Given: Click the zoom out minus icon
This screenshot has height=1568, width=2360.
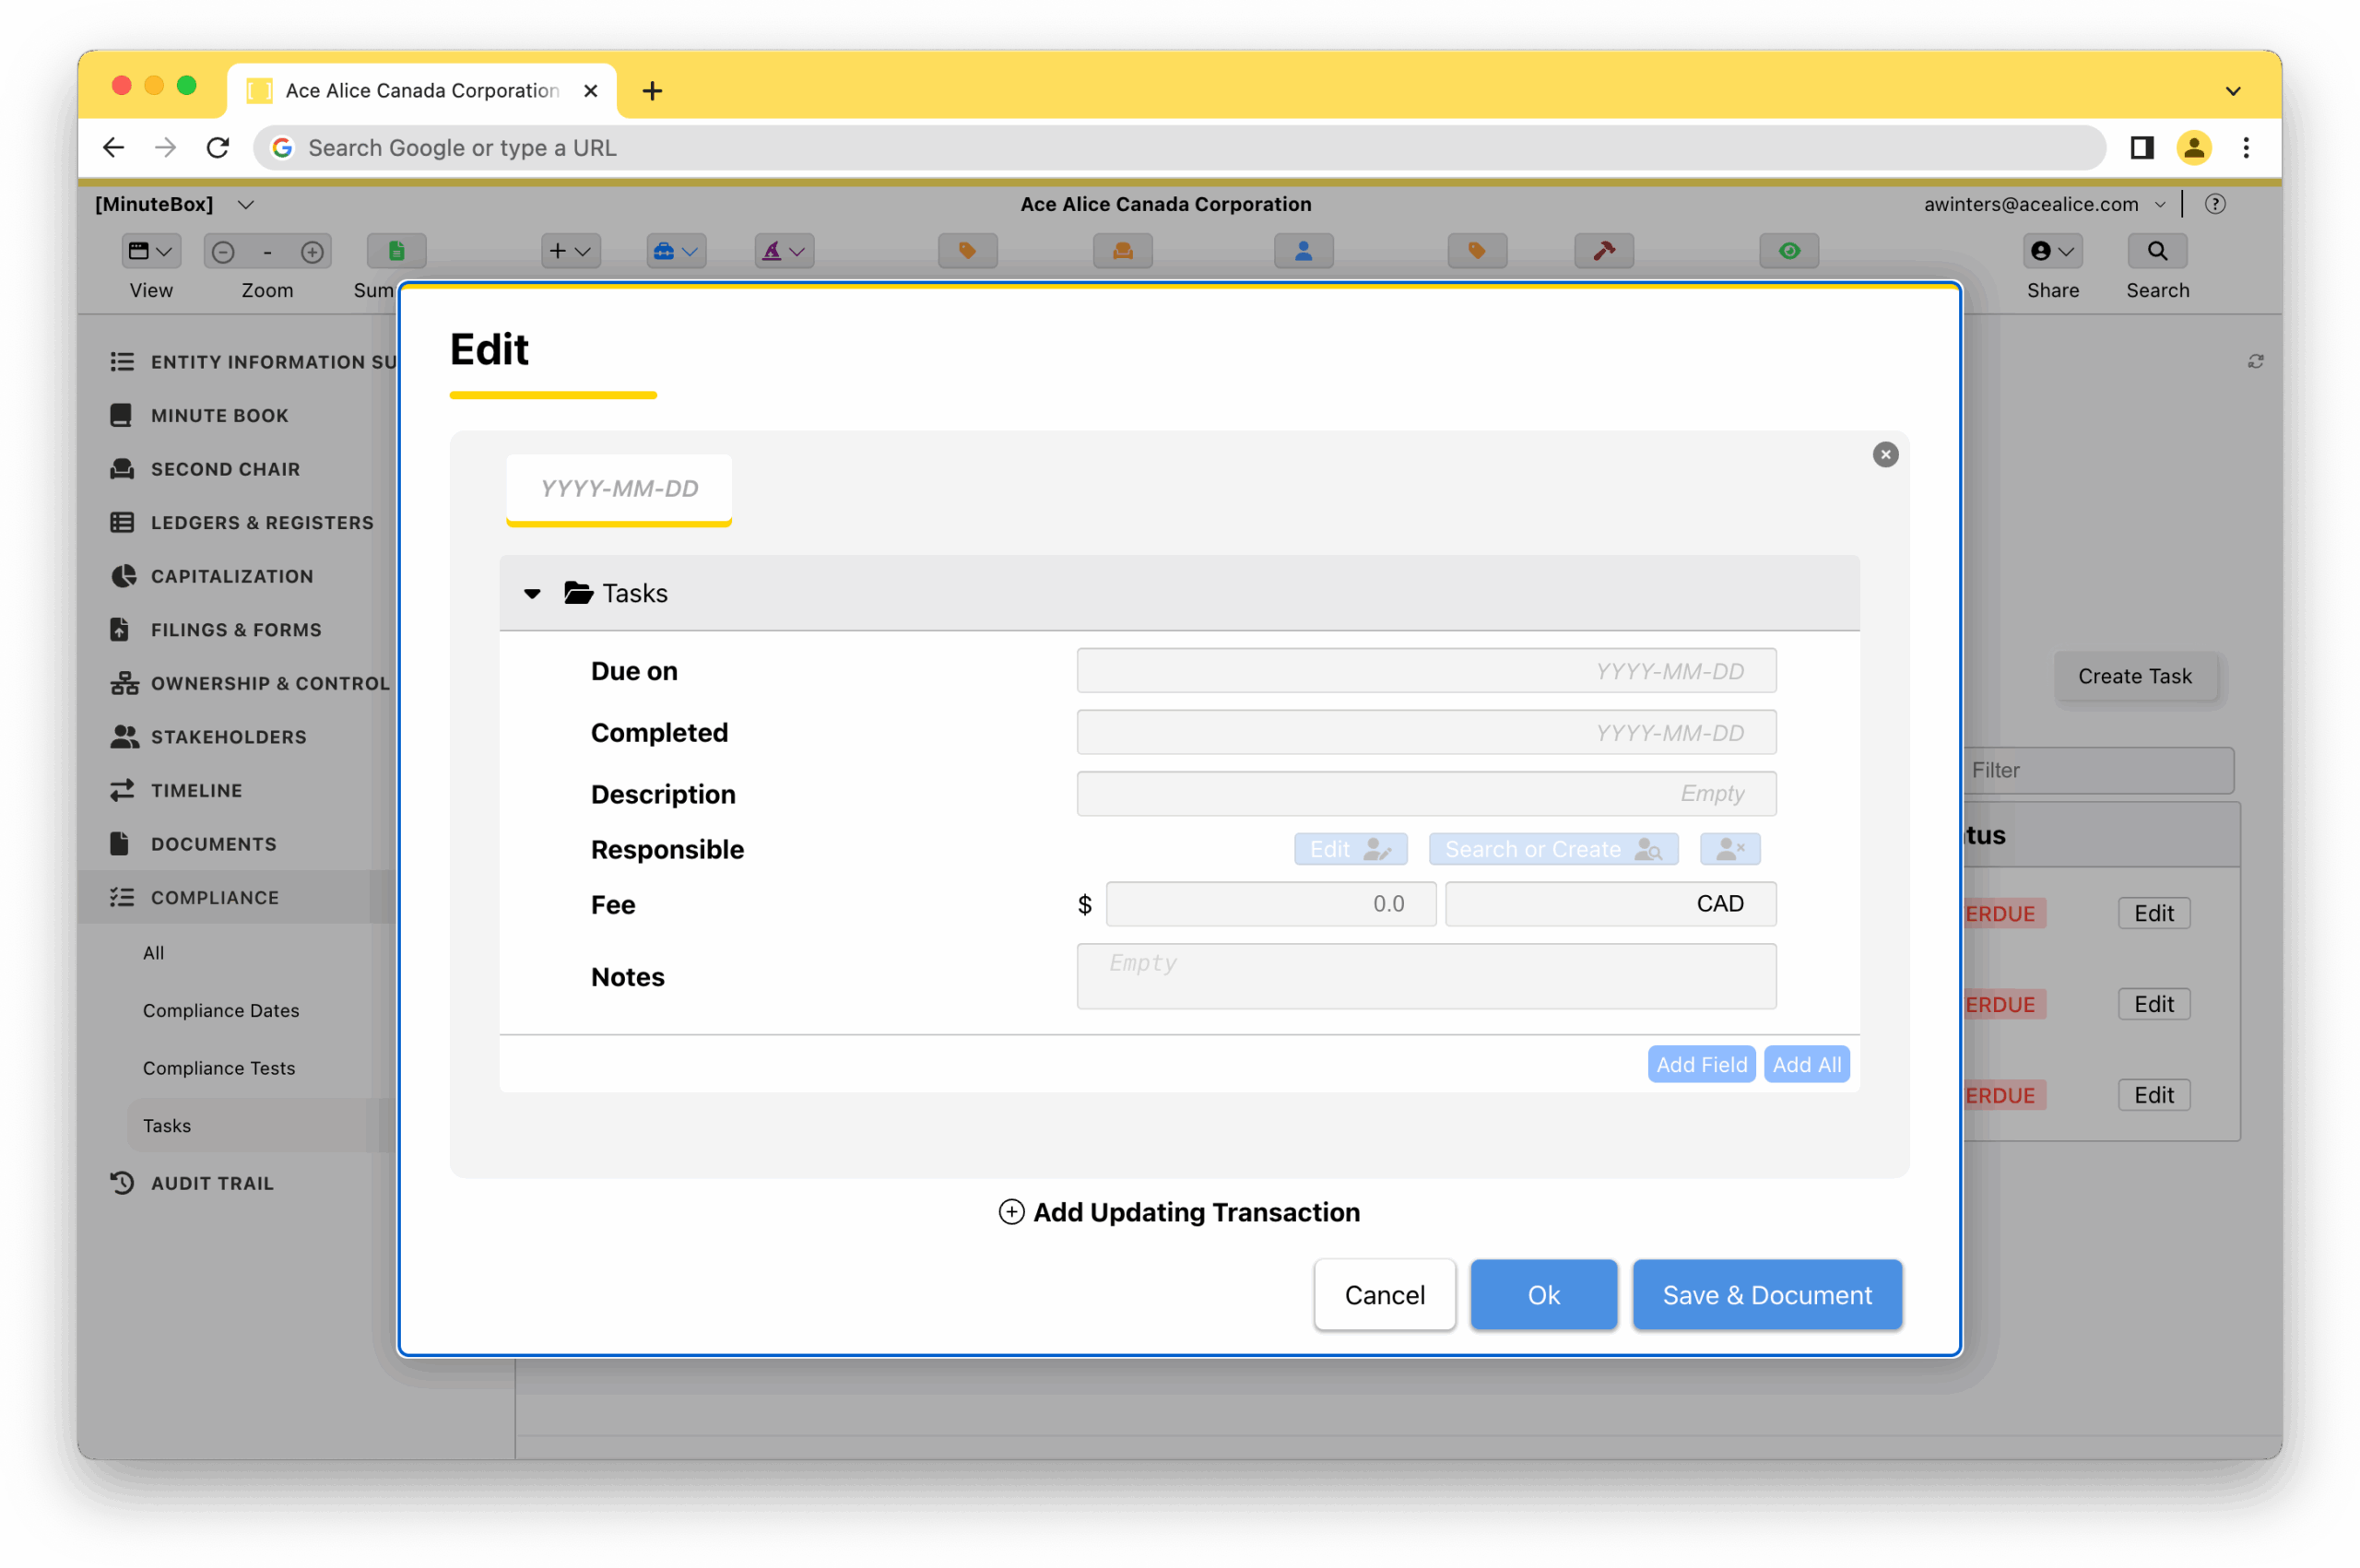Looking at the screenshot, I should tap(223, 252).
